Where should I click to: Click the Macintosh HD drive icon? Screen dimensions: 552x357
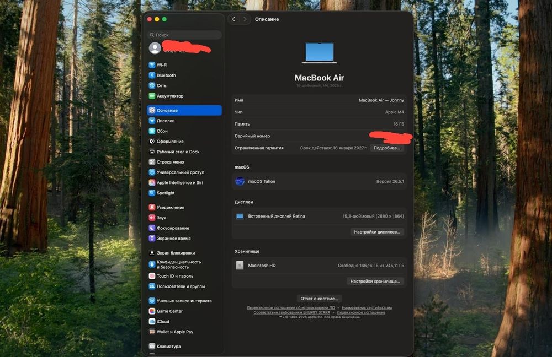[240, 266]
